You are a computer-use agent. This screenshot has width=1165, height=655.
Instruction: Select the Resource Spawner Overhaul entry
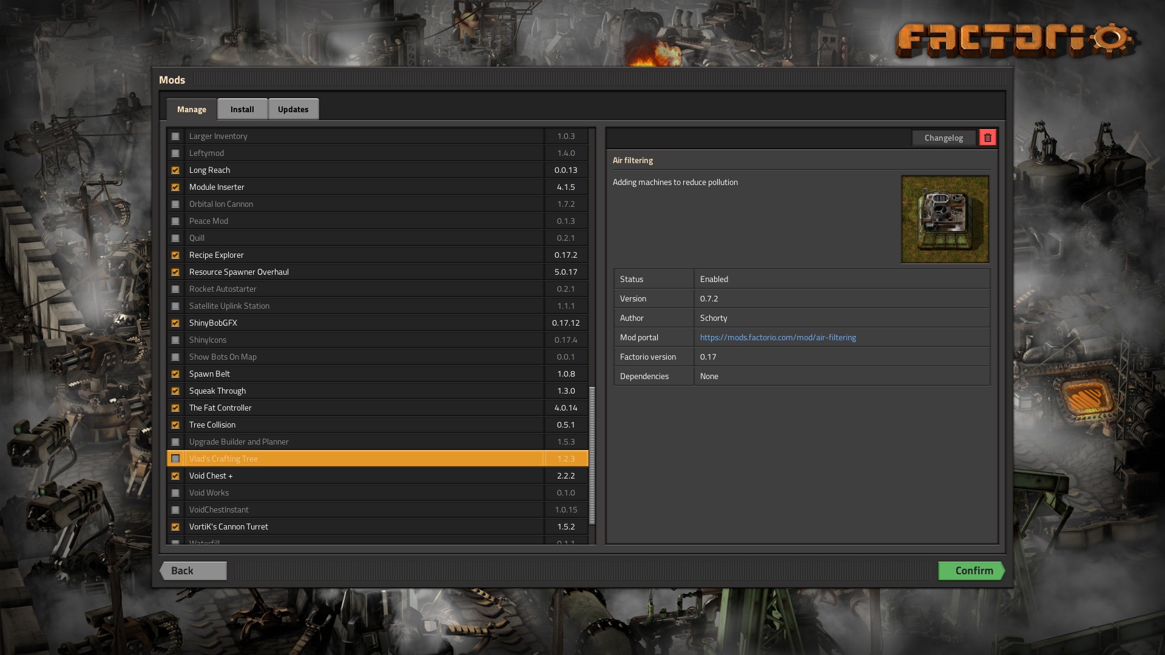[239, 272]
